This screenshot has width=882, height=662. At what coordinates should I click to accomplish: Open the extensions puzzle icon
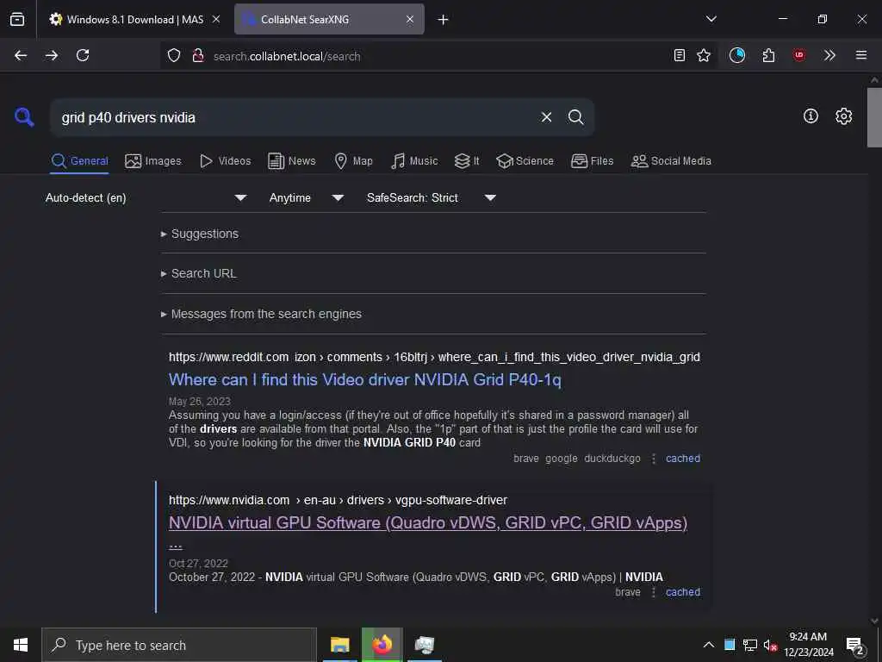(768, 55)
